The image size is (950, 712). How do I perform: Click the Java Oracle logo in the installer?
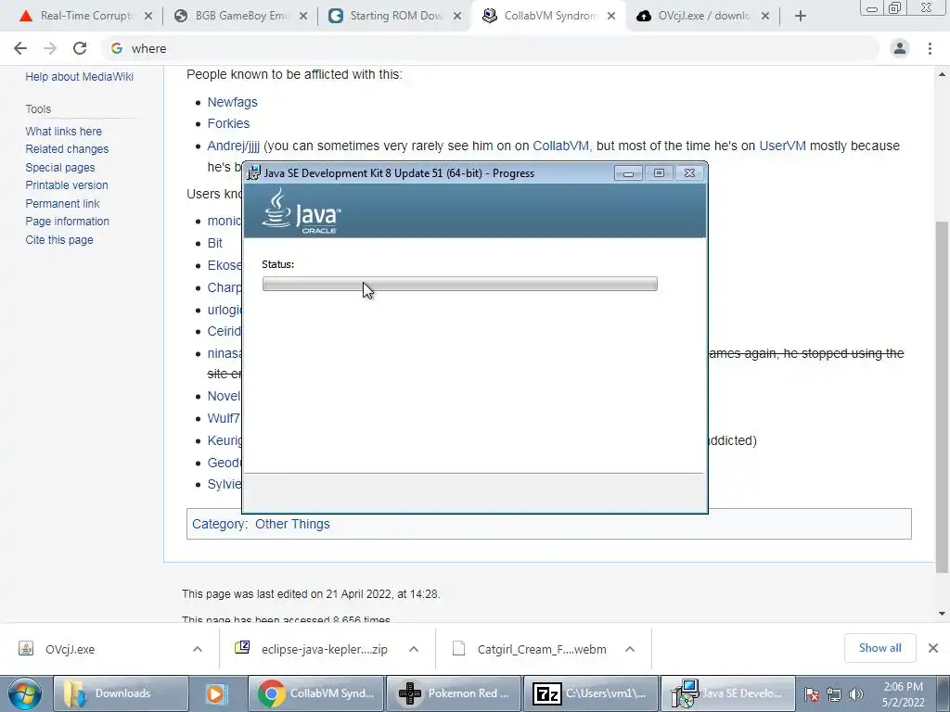point(302,210)
